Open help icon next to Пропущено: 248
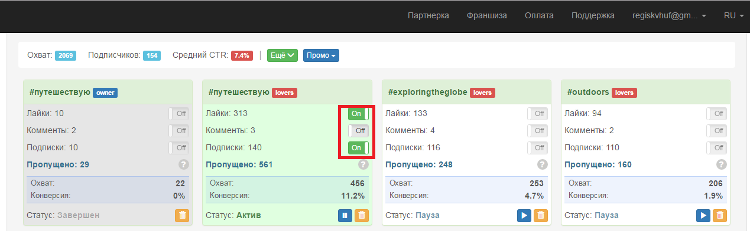Image resolution: width=750 pixels, height=231 pixels. [543, 165]
